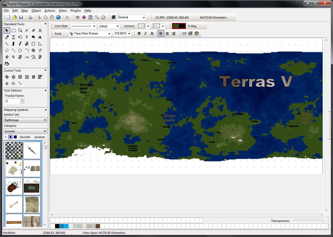Select the pencil freehand tool
This screenshot has height=237, width=333.
click(x=20, y=44)
